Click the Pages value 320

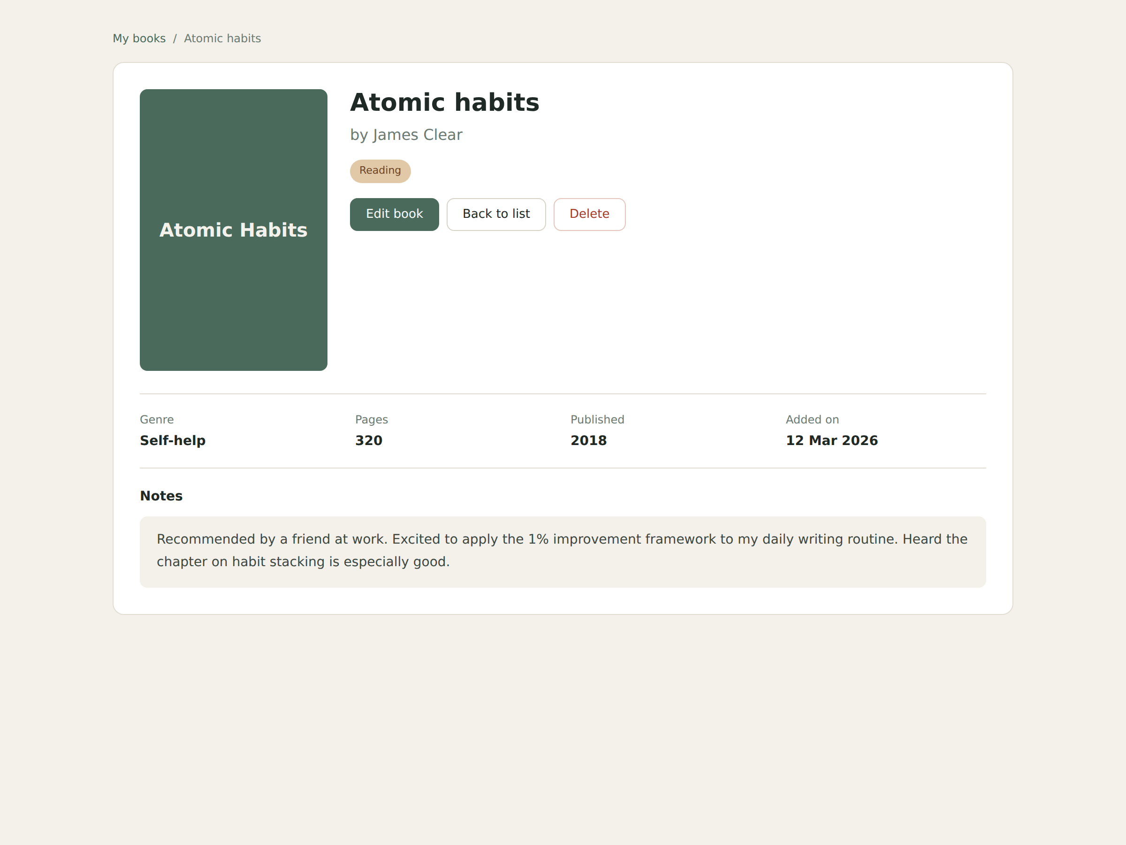(369, 441)
